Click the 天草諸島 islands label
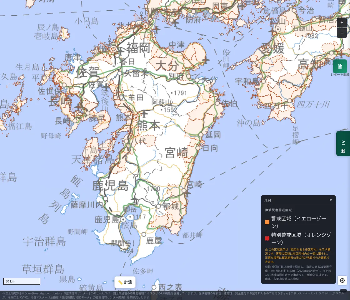 pos(92,160)
